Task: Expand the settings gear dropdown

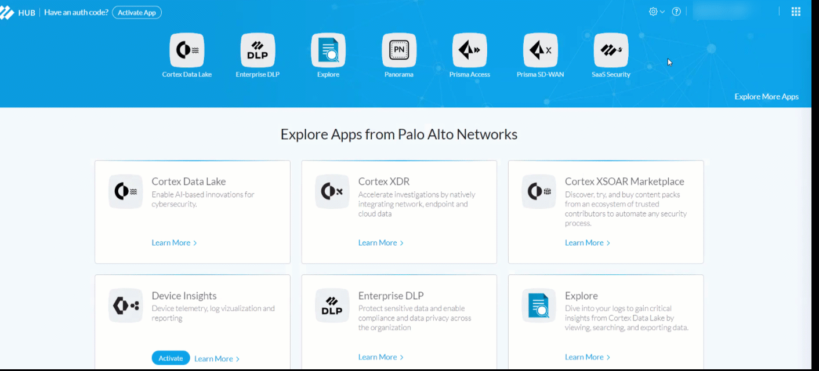Action: click(x=656, y=12)
